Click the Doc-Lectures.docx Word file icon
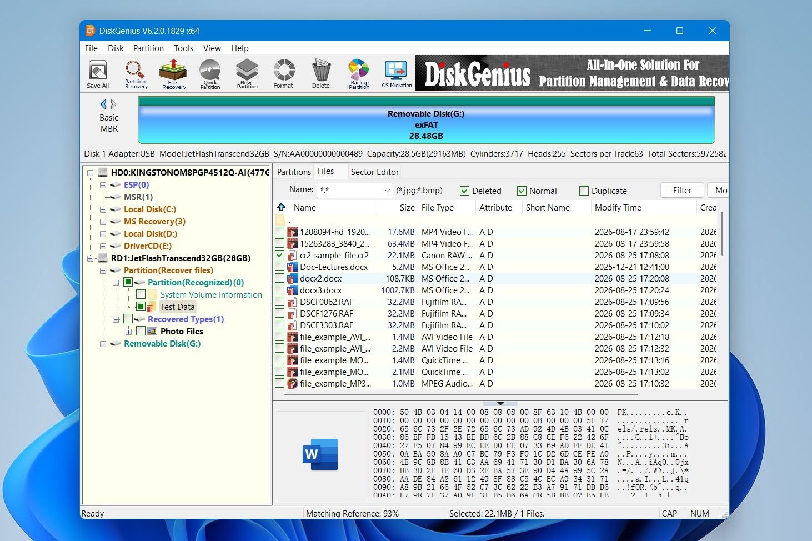 [x=293, y=267]
